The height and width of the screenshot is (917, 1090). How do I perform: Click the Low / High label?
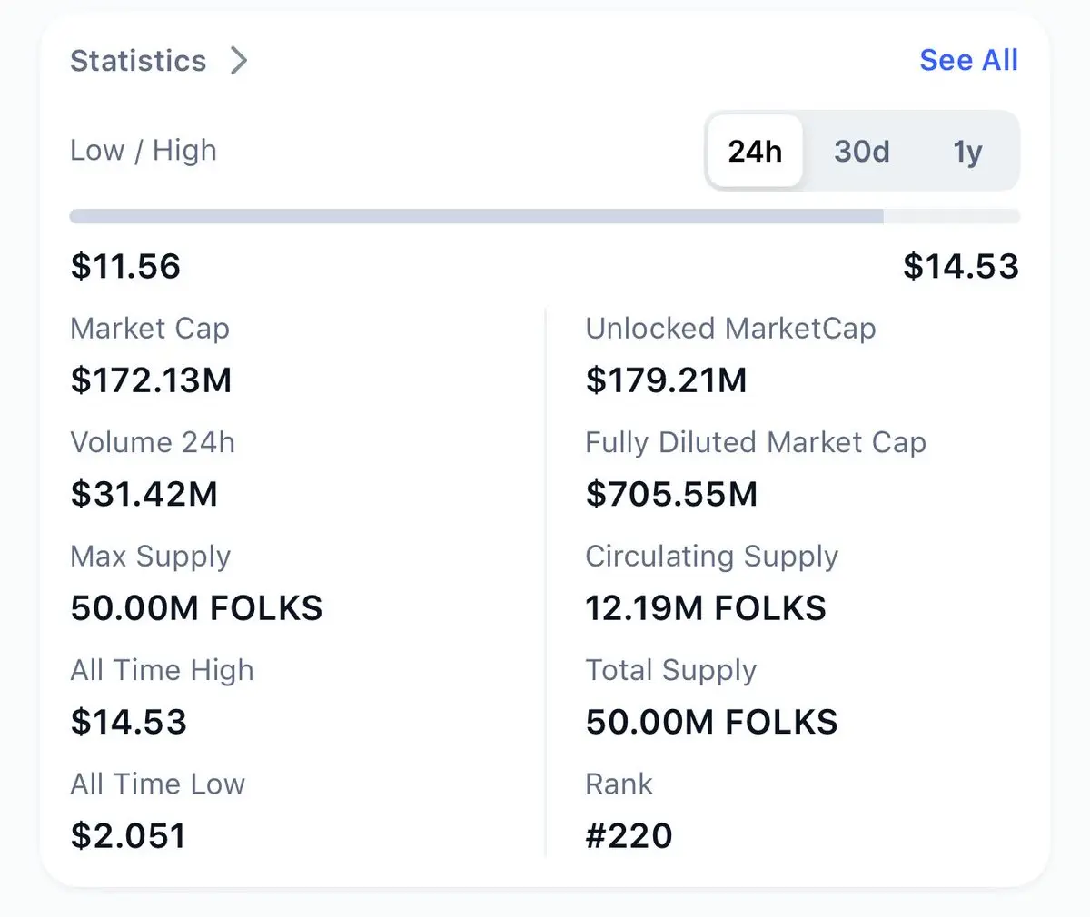pos(144,150)
